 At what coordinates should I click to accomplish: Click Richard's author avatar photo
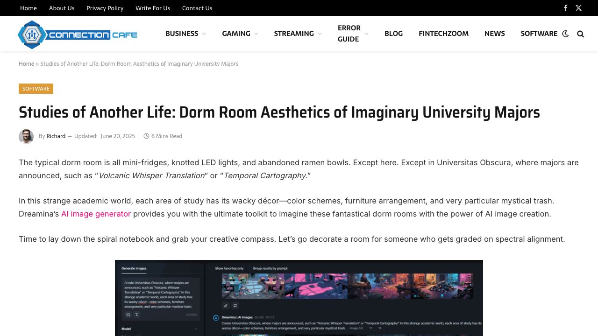(x=26, y=136)
